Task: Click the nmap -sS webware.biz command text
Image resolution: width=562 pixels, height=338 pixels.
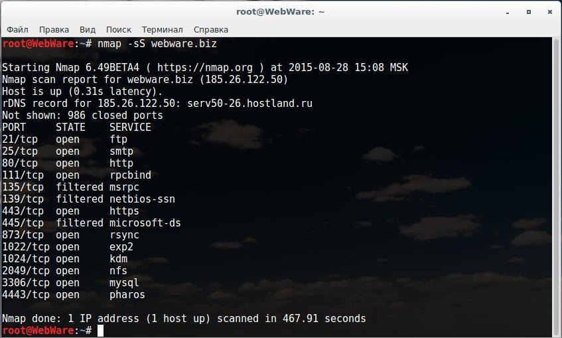Action: 157,44
